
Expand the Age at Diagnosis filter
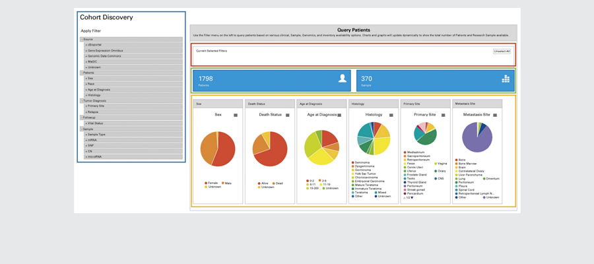click(x=99, y=90)
